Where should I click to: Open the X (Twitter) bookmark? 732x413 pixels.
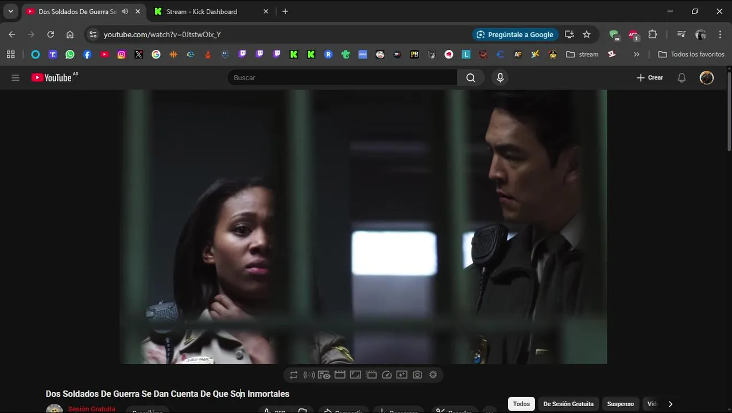pos(139,54)
